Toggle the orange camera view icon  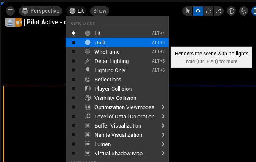click(18, 22)
